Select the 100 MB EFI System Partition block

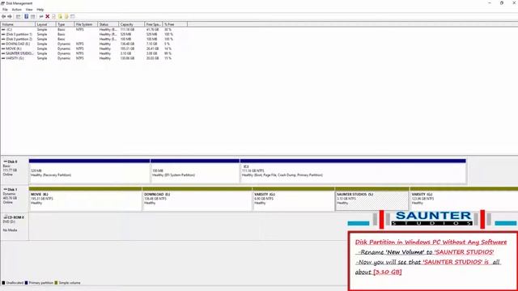195,171
